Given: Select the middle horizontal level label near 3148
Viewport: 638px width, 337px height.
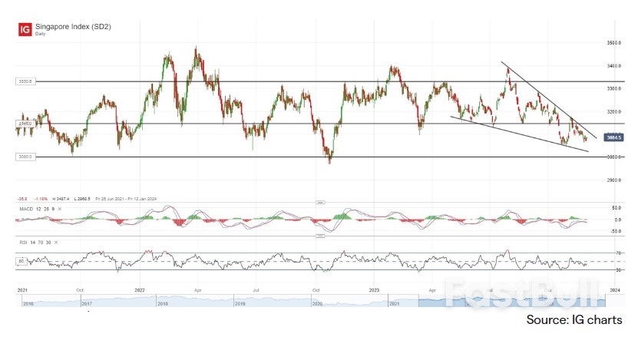Looking at the screenshot, I should [25, 124].
